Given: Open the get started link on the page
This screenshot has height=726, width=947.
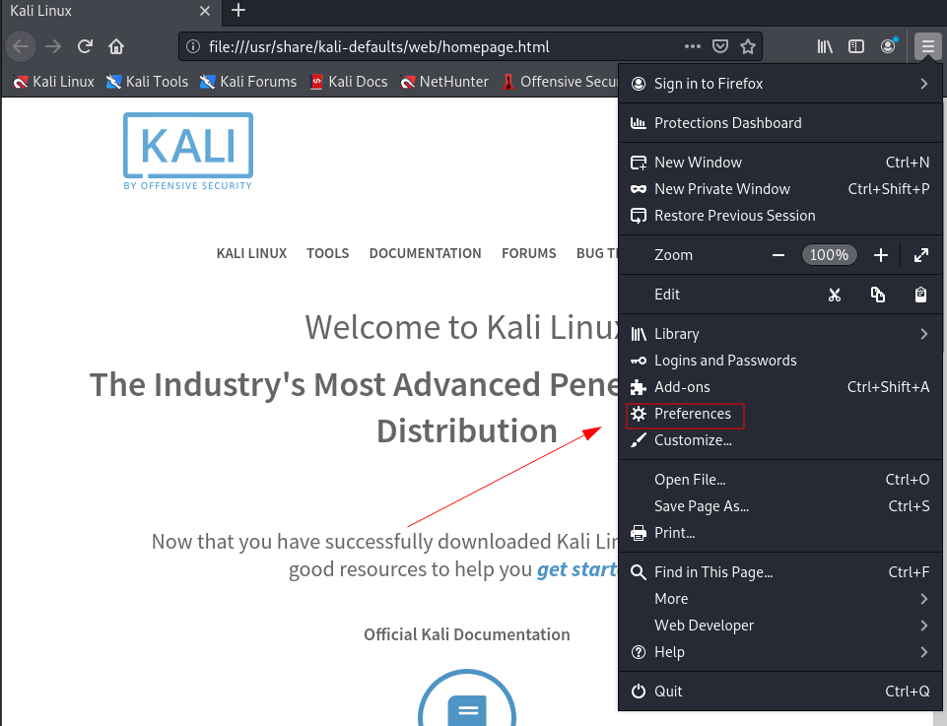Looking at the screenshot, I should pyautogui.click(x=576, y=568).
